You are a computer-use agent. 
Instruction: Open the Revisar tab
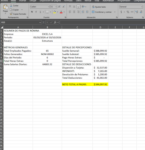coord(88,1)
